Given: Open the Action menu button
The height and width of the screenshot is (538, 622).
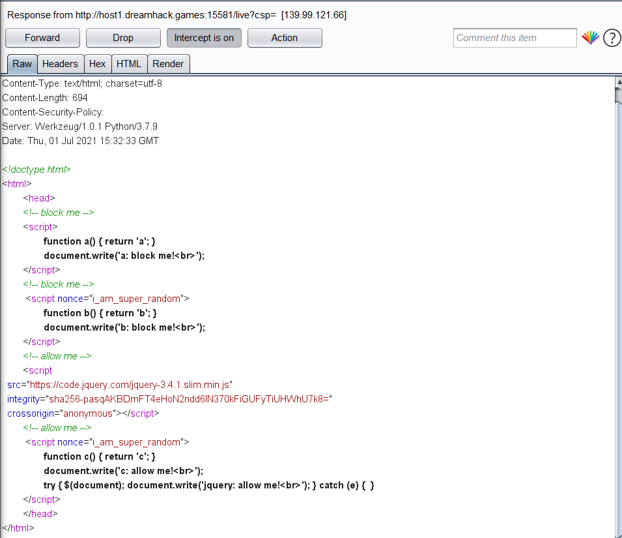Looking at the screenshot, I should tap(285, 38).
